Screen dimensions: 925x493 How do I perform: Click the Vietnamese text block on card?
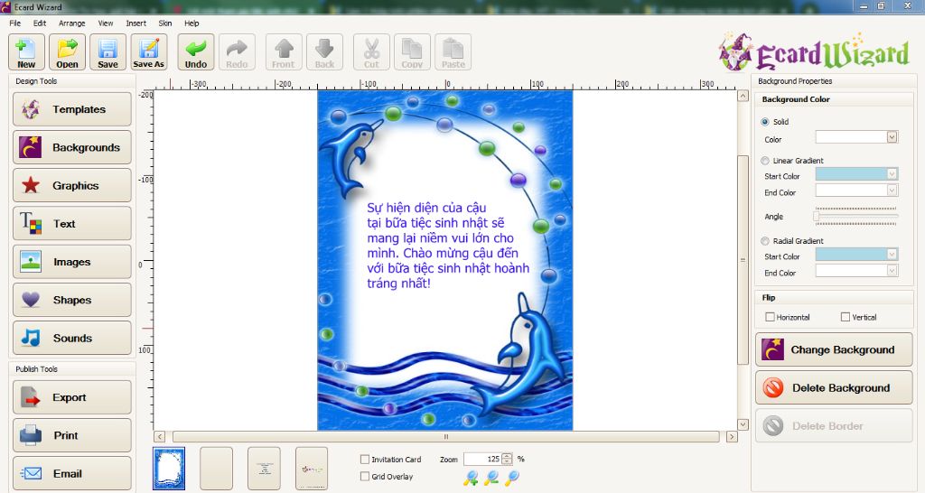[x=448, y=246]
